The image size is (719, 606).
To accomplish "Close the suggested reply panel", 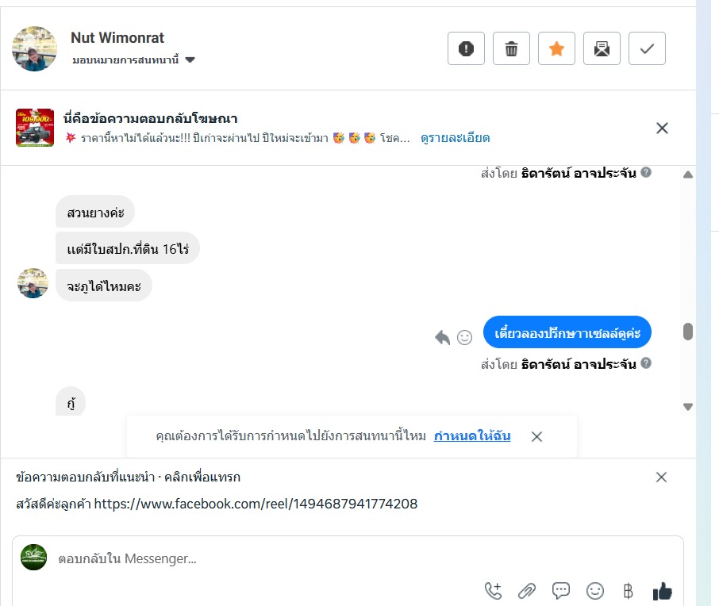I will (661, 477).
